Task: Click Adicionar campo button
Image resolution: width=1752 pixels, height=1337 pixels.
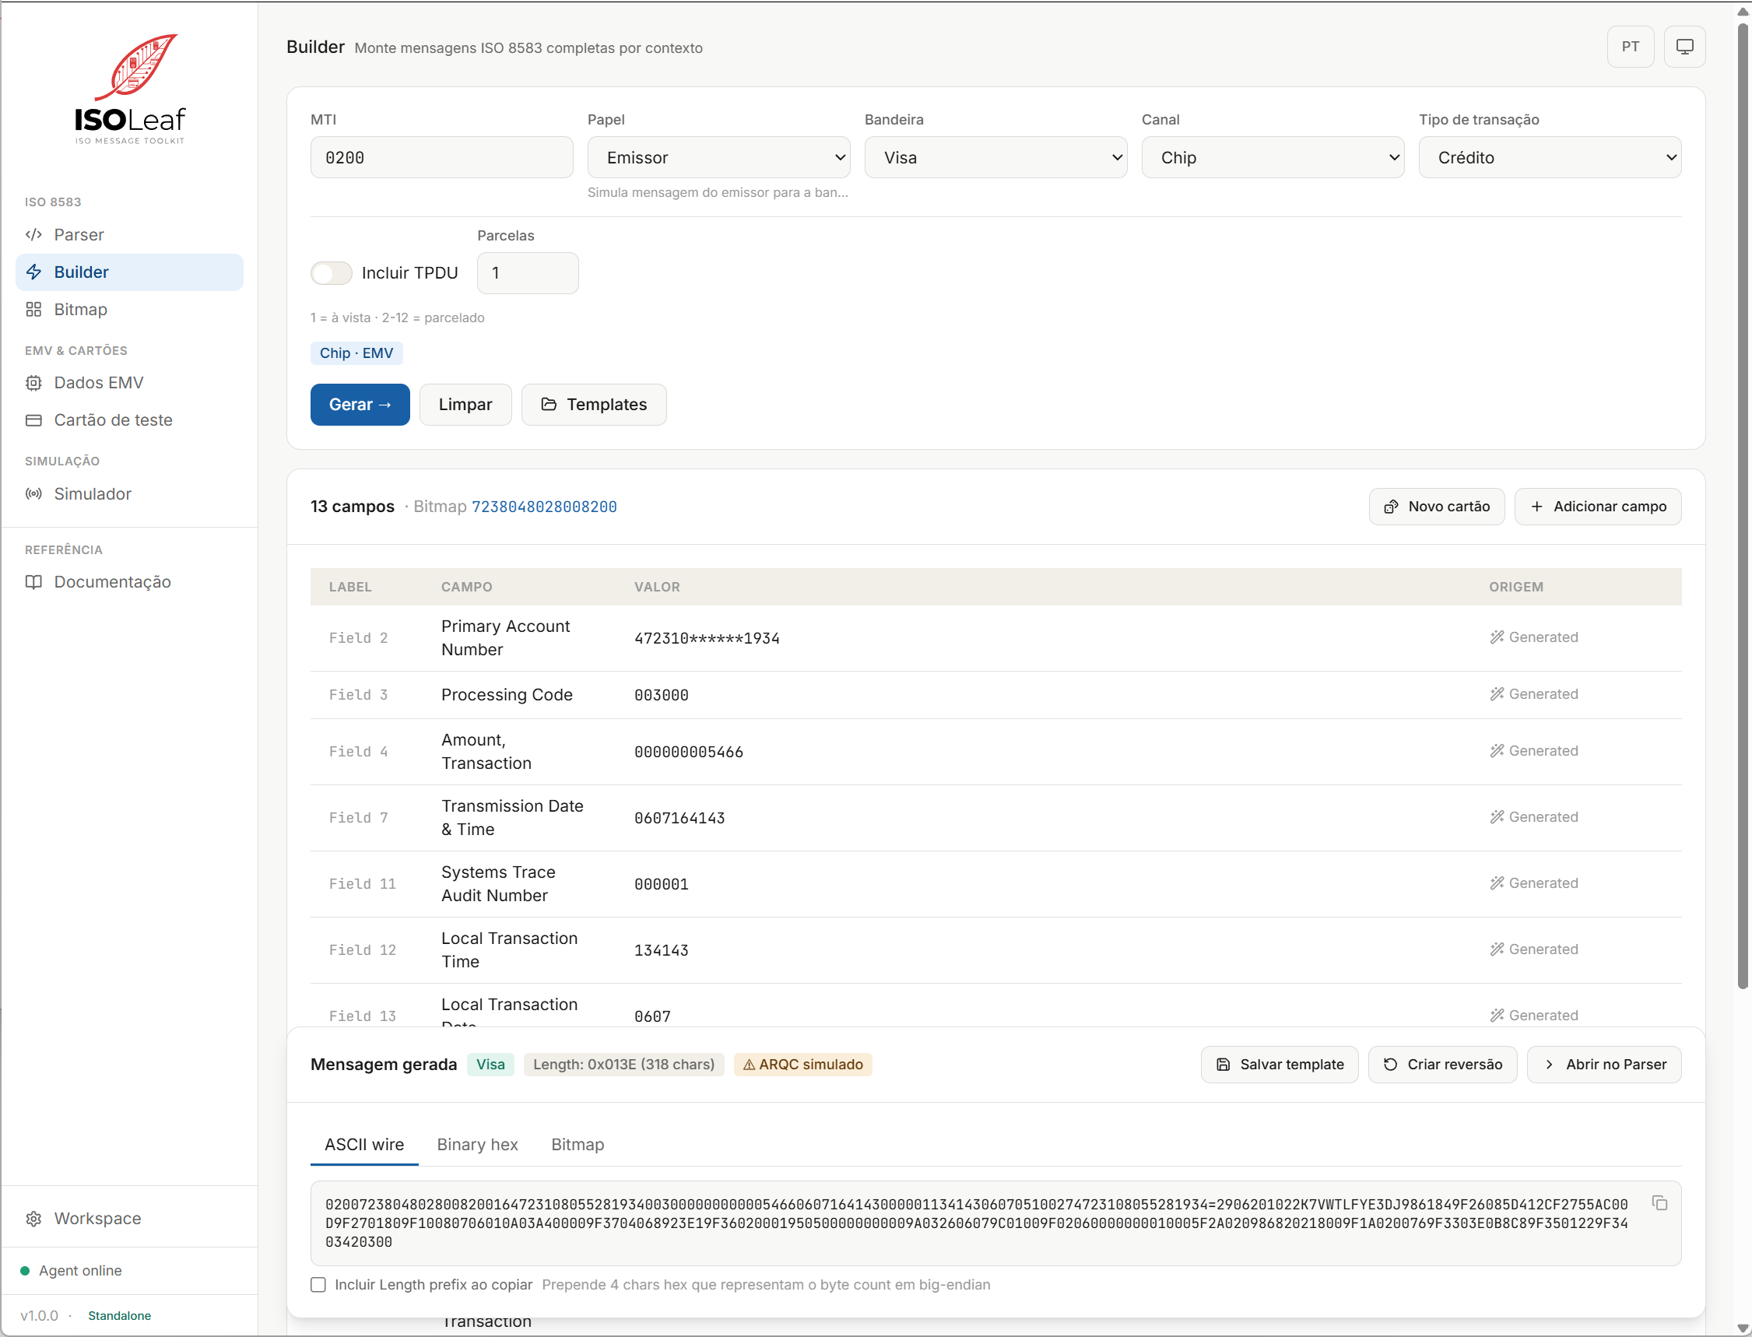Action: coord(1597,507)
